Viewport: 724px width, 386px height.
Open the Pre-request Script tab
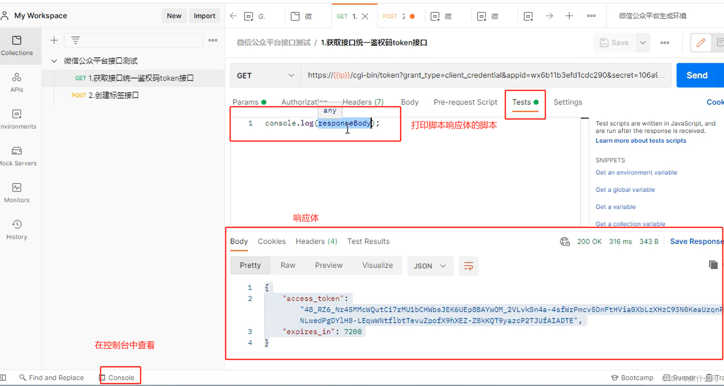[465, 102]
